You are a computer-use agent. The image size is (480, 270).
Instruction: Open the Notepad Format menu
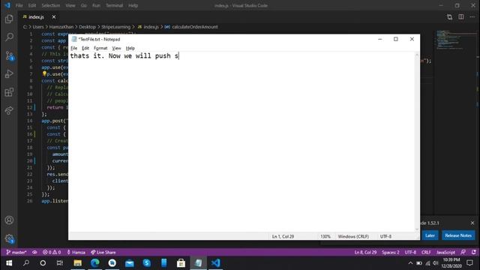pos(100,48)
